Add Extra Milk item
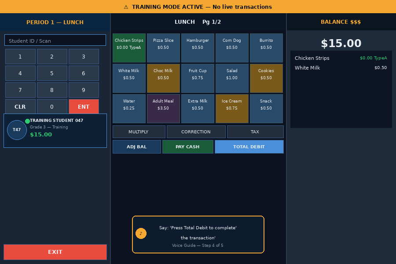Image resolution: width=396 pixels, height=264 pixels. tap(198, 109)
